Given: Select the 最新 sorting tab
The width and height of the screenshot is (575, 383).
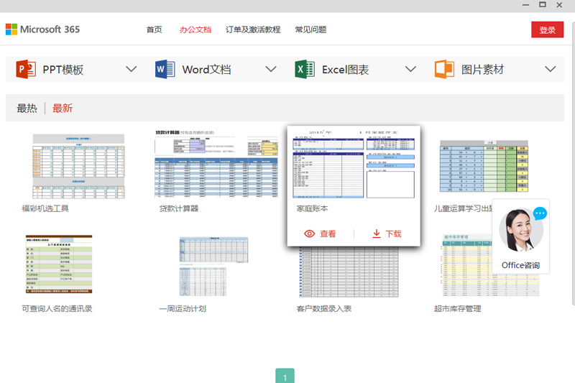Looking at the screenshot, I should click(63, 109).
